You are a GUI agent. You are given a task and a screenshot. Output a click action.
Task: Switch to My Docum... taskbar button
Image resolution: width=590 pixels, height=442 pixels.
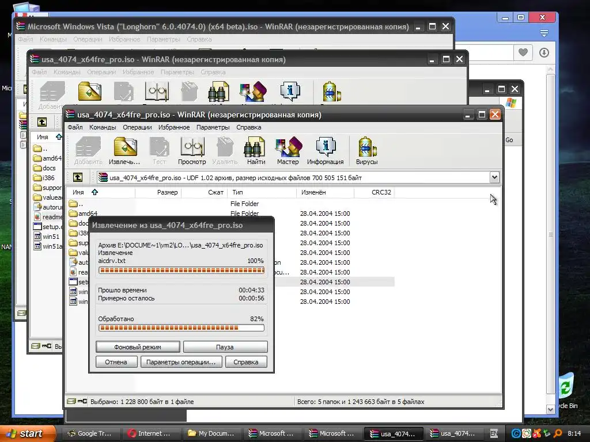(211, 433)
